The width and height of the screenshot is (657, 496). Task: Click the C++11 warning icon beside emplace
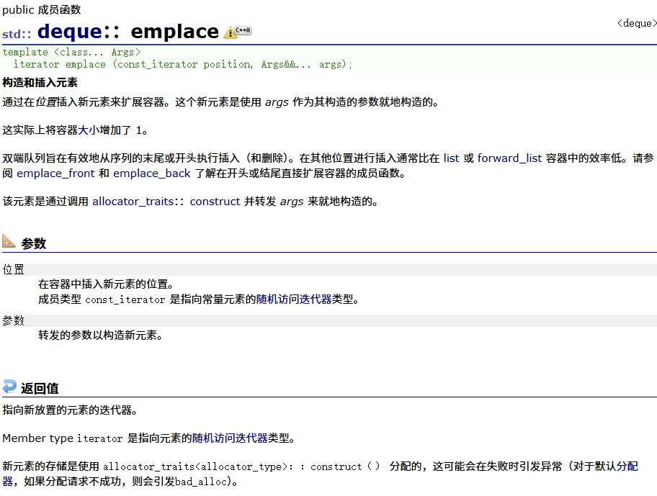(x=237, y=32)
